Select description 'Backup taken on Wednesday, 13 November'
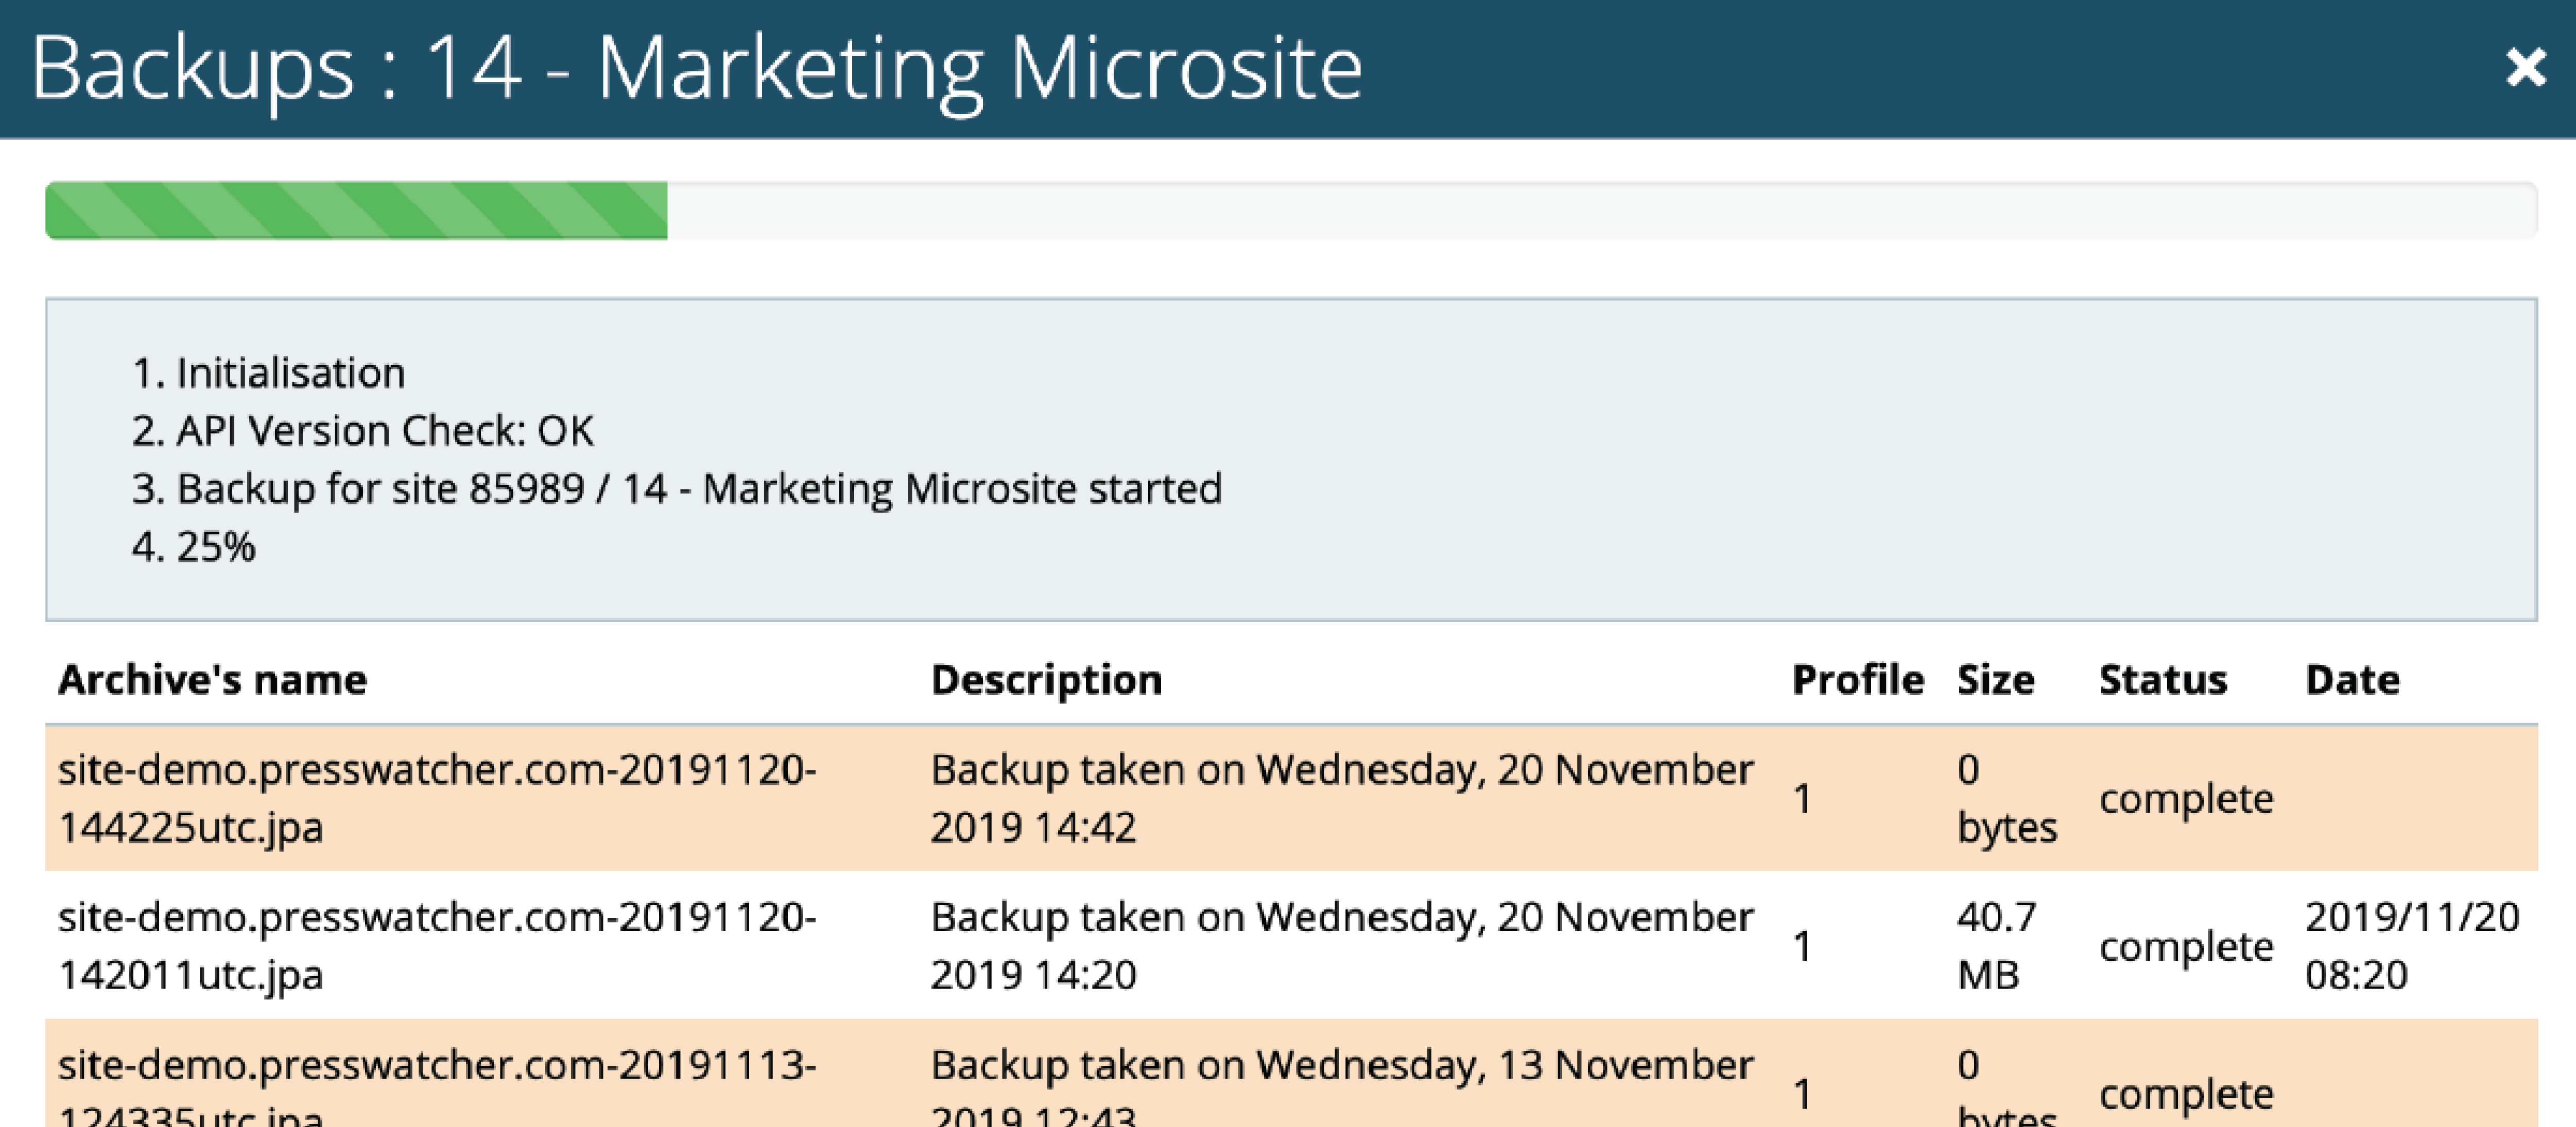2576x1127 pixels. coord(1342,1065)
